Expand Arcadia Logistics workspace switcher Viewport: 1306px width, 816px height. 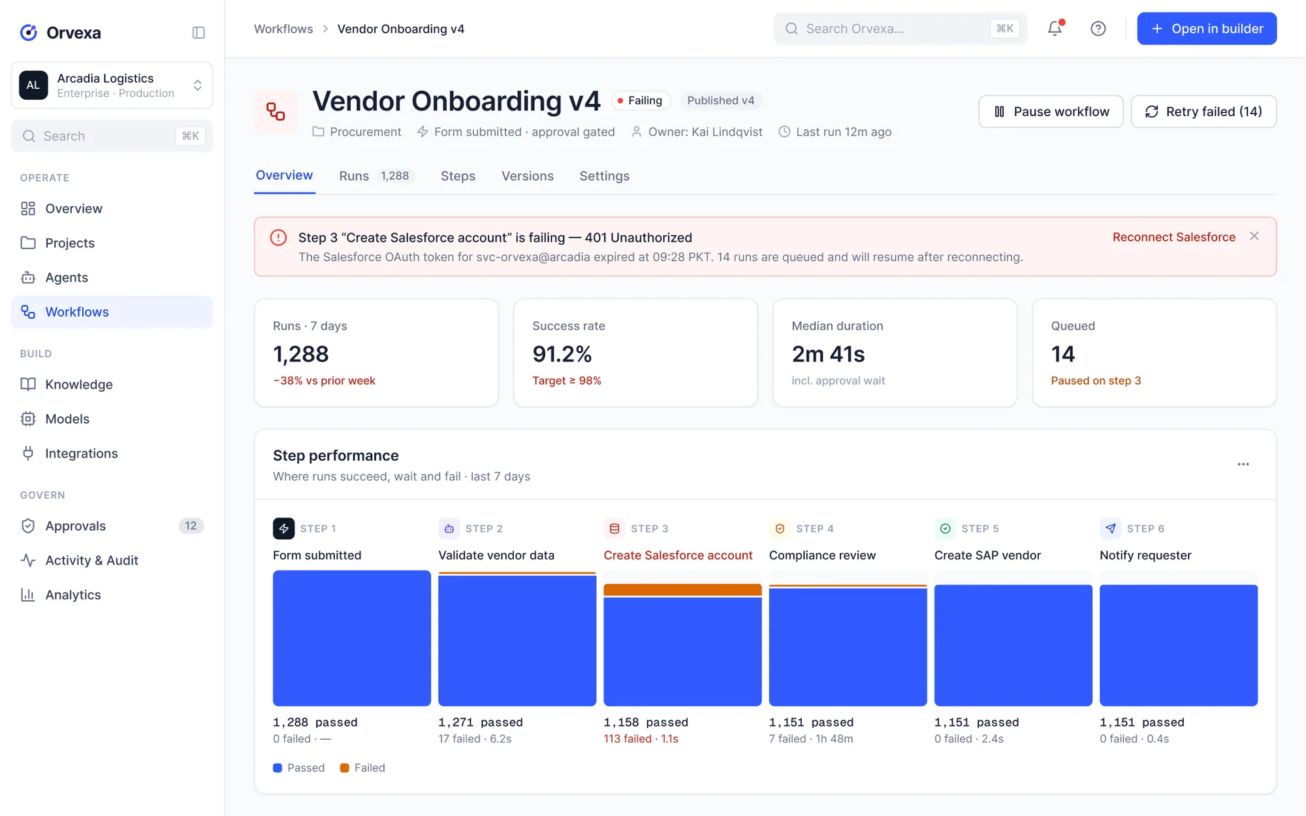coord(112,85)
